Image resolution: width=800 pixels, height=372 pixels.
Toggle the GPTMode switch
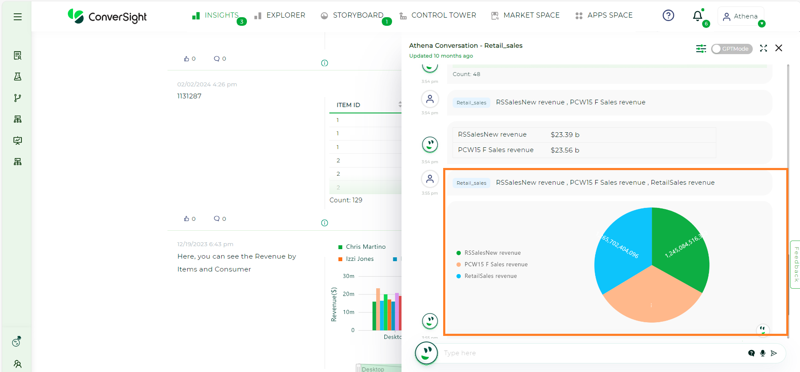click(x=732, y=49)
